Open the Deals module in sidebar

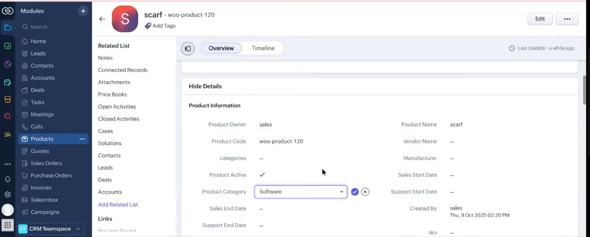click(x=37, y=90)
